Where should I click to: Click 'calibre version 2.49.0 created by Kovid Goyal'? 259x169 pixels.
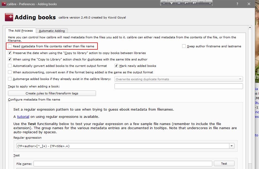[92, 17]
